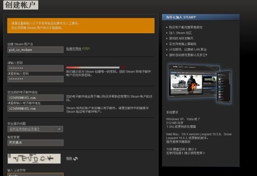
Task: Click the confirm email address field
Action: (36, 108)
